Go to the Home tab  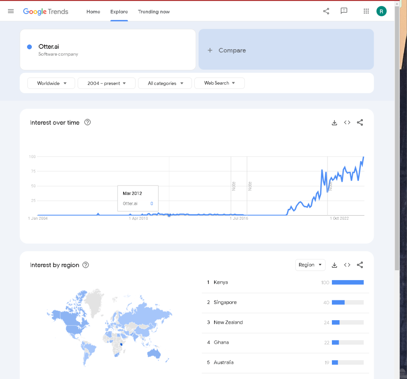point(93,12)
